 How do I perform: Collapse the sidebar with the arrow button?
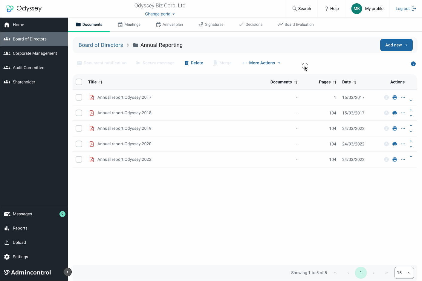[x=68, y=272]
